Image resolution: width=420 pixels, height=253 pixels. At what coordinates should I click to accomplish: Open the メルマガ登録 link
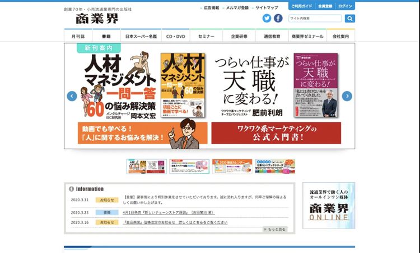236,8
